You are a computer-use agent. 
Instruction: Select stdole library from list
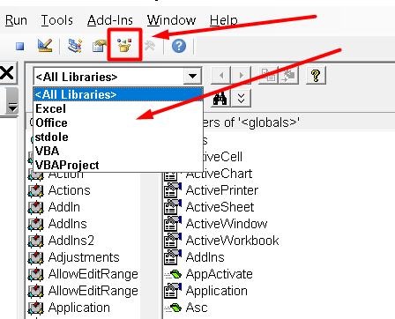pos(118,137)
